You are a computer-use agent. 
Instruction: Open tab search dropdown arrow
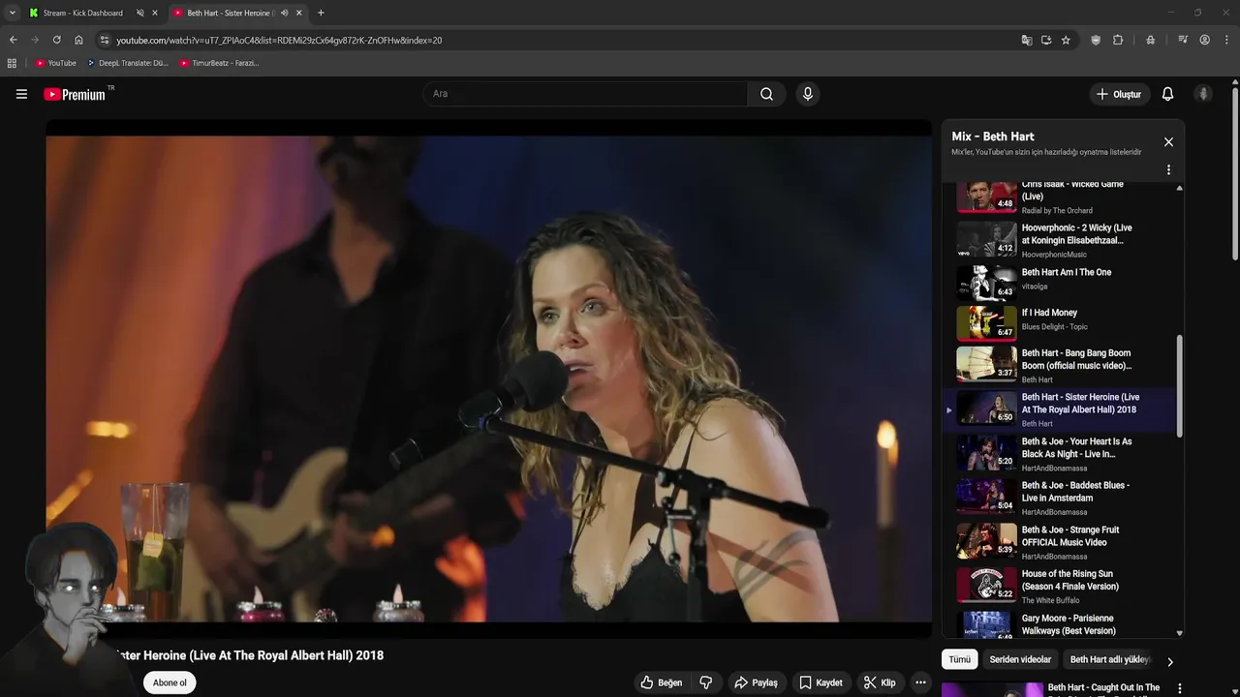click(12, 13)
